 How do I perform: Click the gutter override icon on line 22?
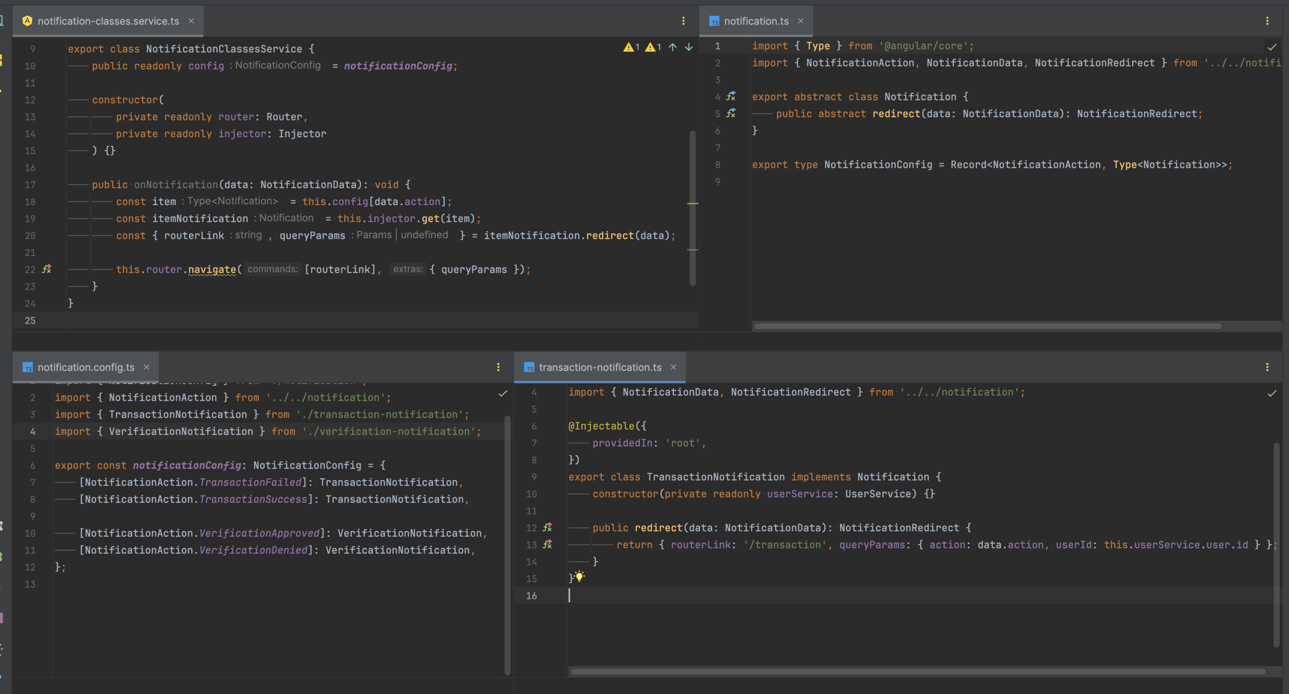[47, 269]
